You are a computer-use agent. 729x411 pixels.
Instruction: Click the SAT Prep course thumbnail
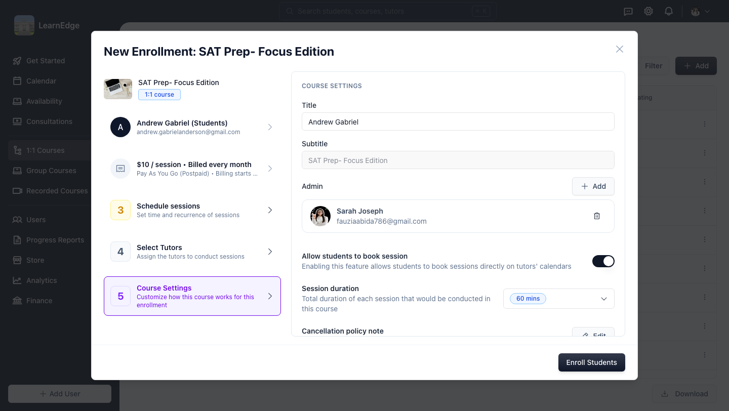(118, 89)
